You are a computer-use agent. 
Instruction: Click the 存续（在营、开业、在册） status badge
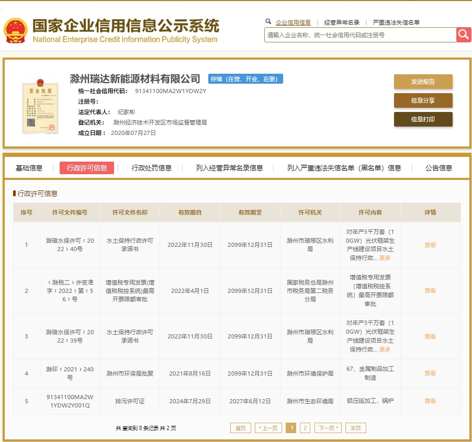pos(245,79)
